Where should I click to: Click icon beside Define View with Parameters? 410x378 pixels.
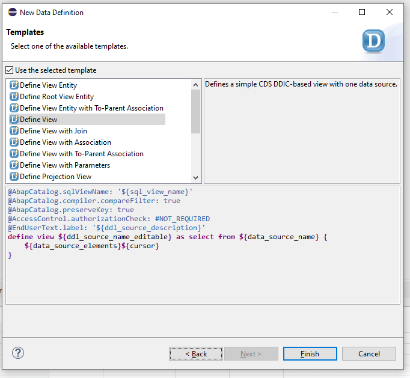click(14, 165)
